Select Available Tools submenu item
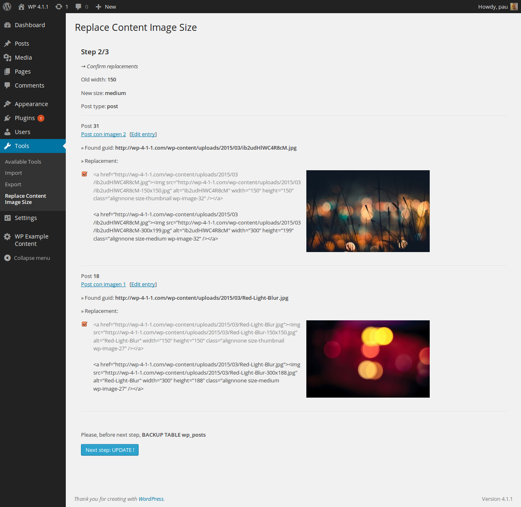Image resolution: width=521 pixels, height=507 pixels. point(23,162)
